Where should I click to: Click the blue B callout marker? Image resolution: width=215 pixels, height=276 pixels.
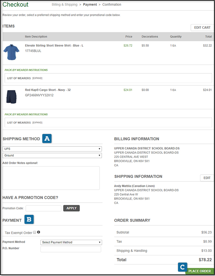tap(29, 219)
